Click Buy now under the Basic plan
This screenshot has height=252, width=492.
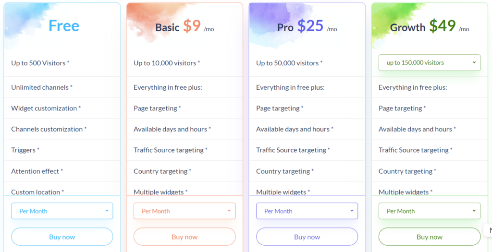point(184,237)
